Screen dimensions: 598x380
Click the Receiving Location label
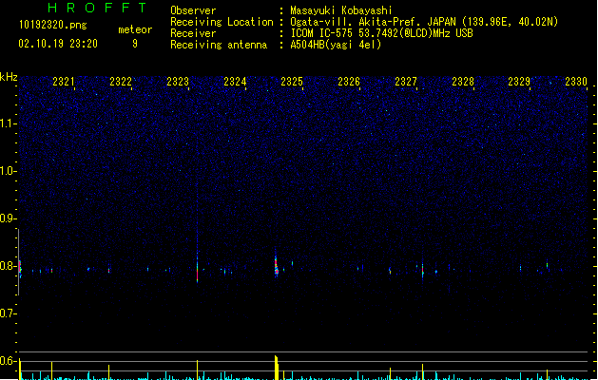click(x=222, y=22)
